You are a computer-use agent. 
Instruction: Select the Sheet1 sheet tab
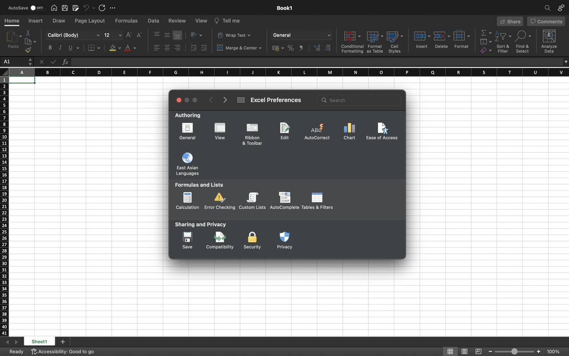[x=39, y=341]
